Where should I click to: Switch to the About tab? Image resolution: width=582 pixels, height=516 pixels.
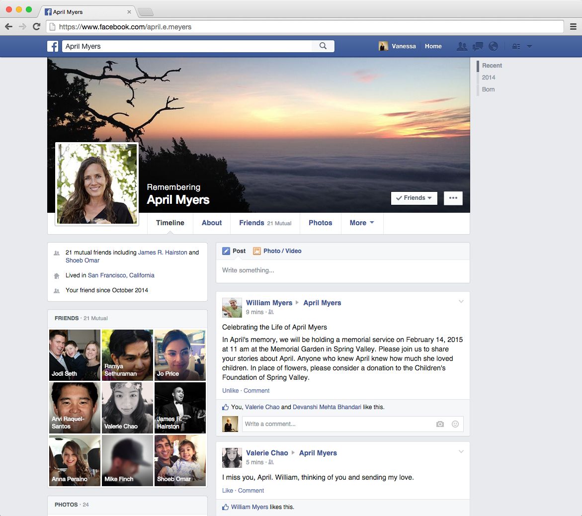point(212,223)
